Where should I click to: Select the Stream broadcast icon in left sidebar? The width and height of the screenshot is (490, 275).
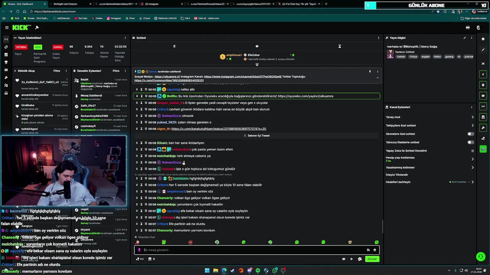point(6,39)
